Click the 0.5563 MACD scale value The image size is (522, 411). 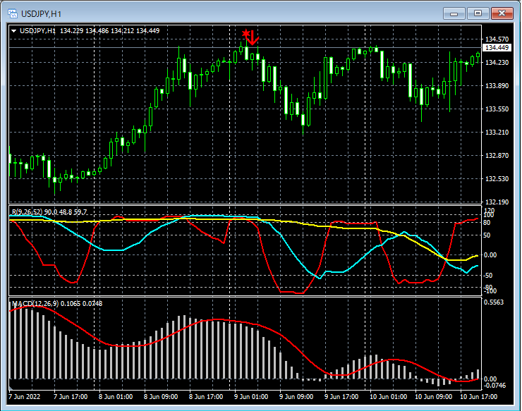click(495, 302)
